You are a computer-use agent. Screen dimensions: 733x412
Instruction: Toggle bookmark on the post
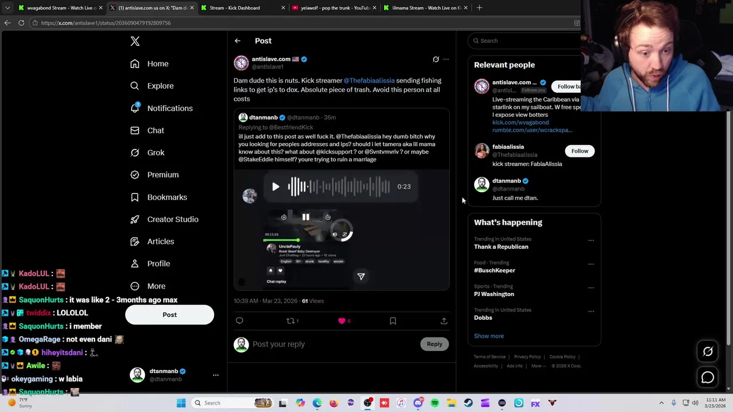click(x=393, y=321)
